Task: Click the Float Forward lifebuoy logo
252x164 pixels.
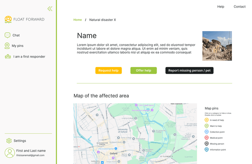Action: pyautogui.click(x=8, y=19)
